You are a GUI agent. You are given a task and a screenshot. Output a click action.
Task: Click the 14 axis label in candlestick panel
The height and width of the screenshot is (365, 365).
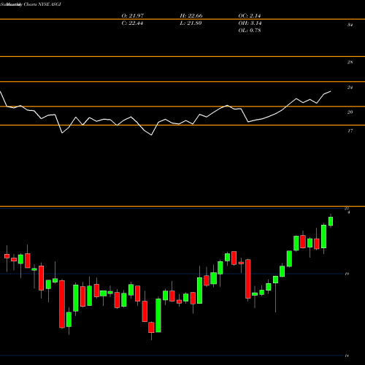tap(347, 356)
